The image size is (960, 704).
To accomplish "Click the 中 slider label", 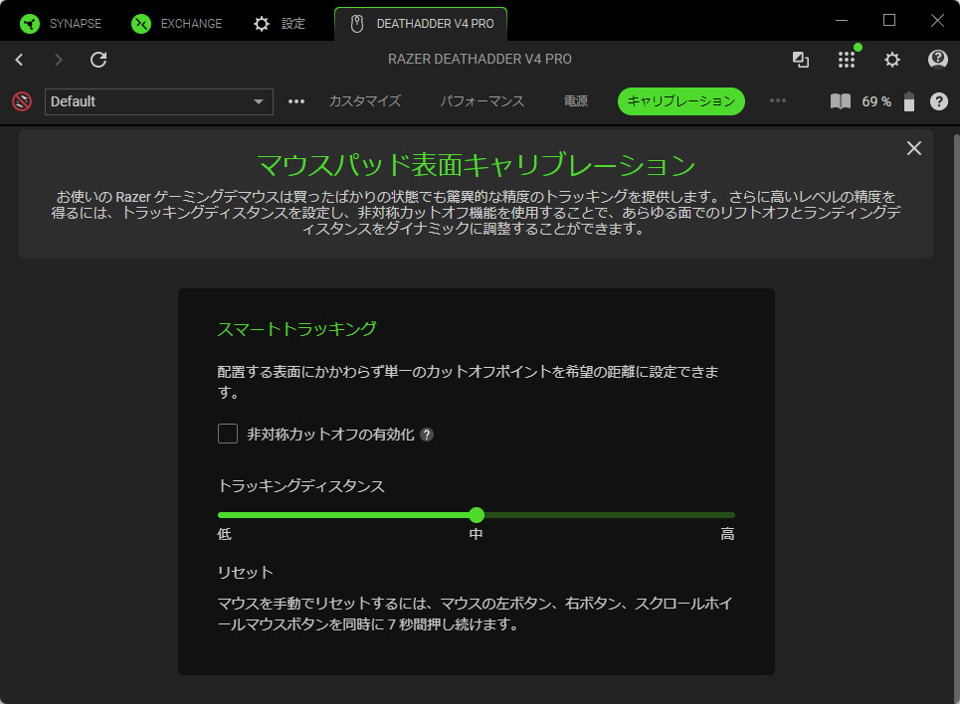I will pos(477,534).
